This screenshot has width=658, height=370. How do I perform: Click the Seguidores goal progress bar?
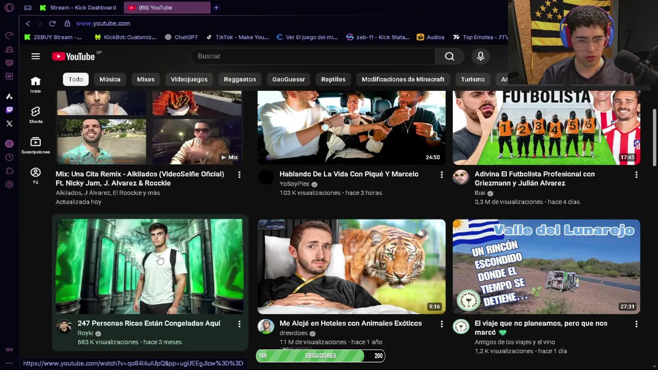[x=320, y=356]
